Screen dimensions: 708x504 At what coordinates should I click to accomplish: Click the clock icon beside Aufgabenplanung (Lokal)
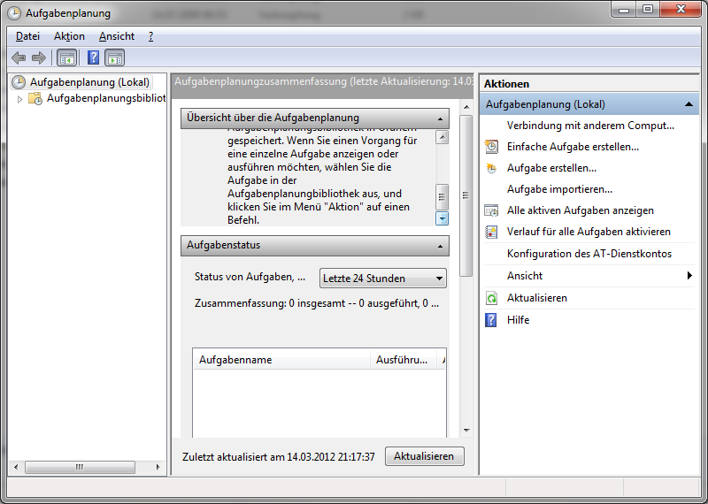click(x=19, y=82)
